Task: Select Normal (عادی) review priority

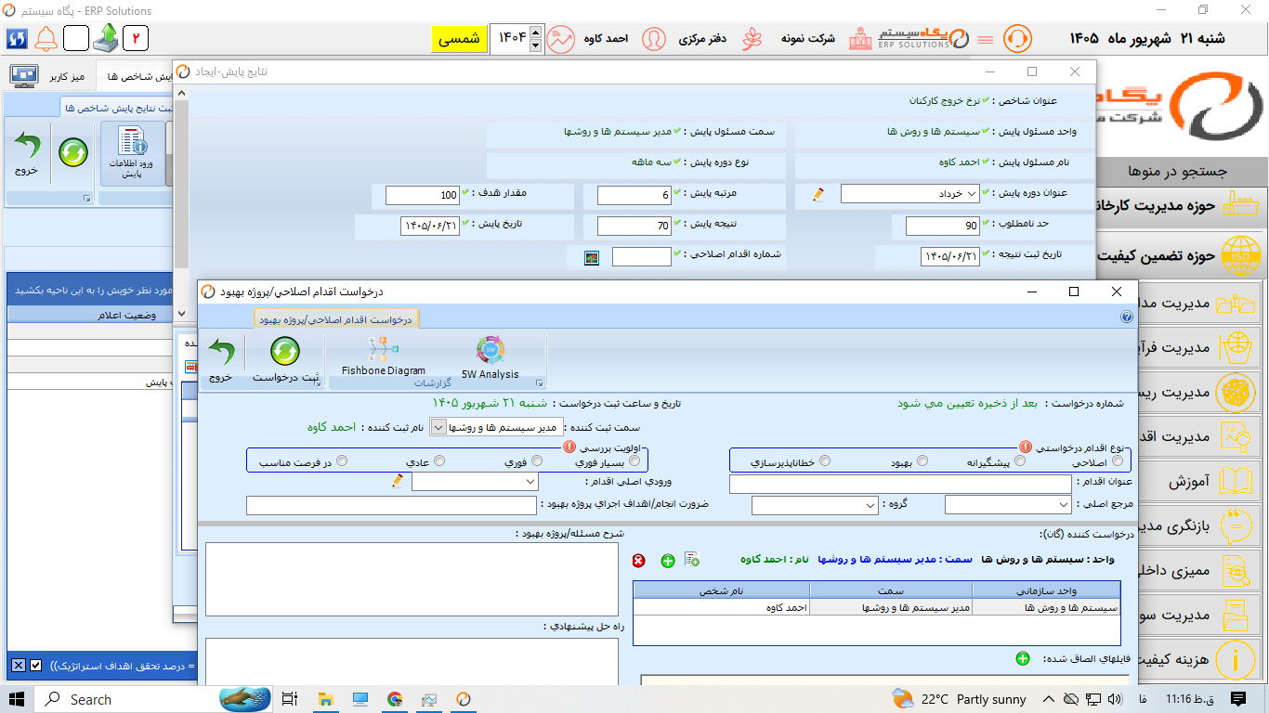Action: pos(439,460)
